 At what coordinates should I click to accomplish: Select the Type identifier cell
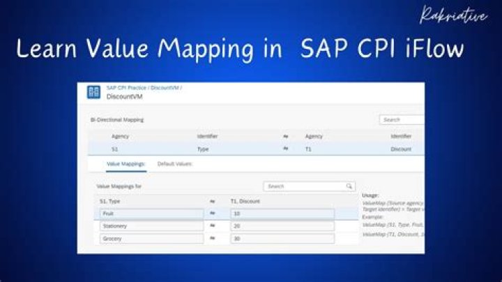click(x=203, y=149)
